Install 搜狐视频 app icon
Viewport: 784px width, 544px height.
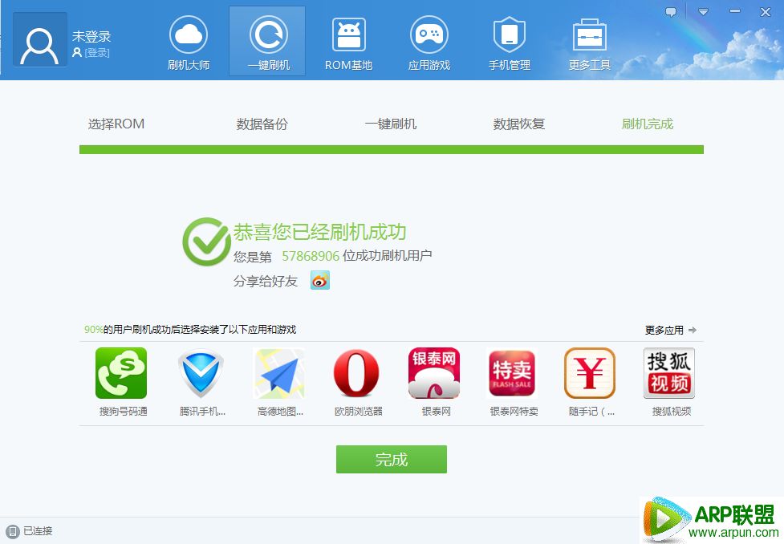coord(669,373)
